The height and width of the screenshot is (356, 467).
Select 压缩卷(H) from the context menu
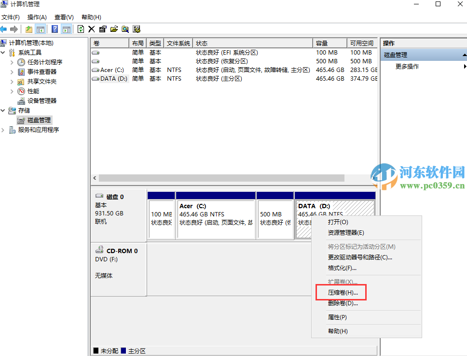(x=342, y=292)
